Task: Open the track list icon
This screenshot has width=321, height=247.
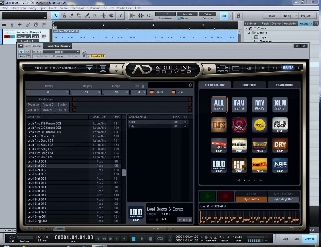Action: [x=4, y=25]
